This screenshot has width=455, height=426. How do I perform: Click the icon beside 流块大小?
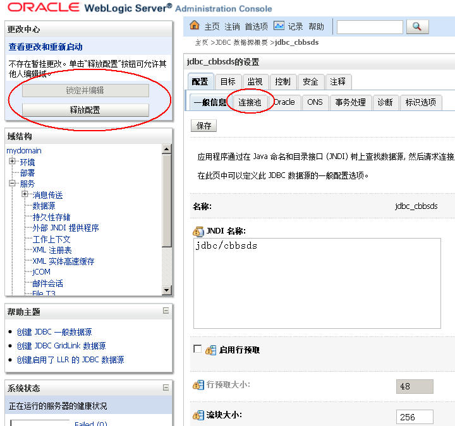tap(198, 415)
